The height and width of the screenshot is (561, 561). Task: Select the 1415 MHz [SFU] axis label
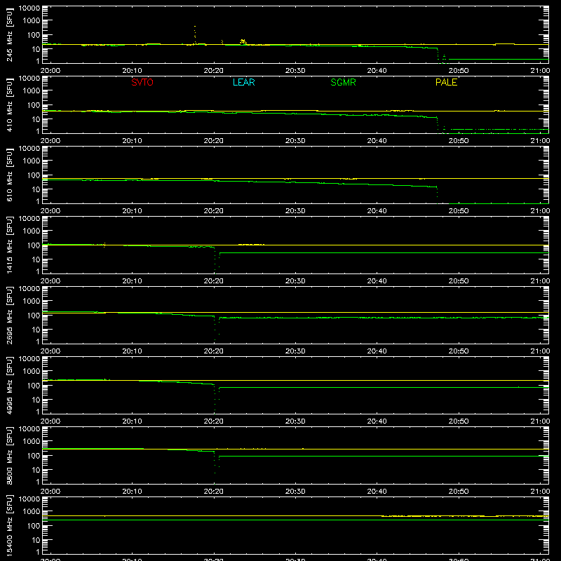[x=9, y=245]
